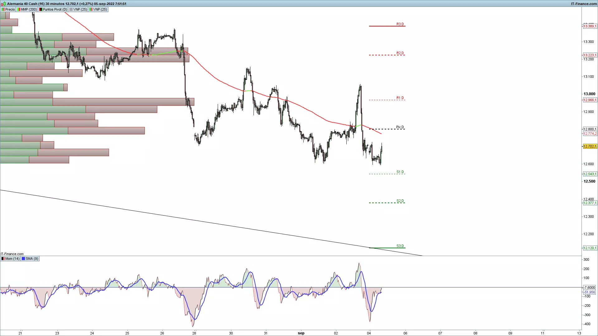The width and height of the screenshot is (598, 336).
Task: Select the R1 D pivot resistance label
Action: coord(400,98)
